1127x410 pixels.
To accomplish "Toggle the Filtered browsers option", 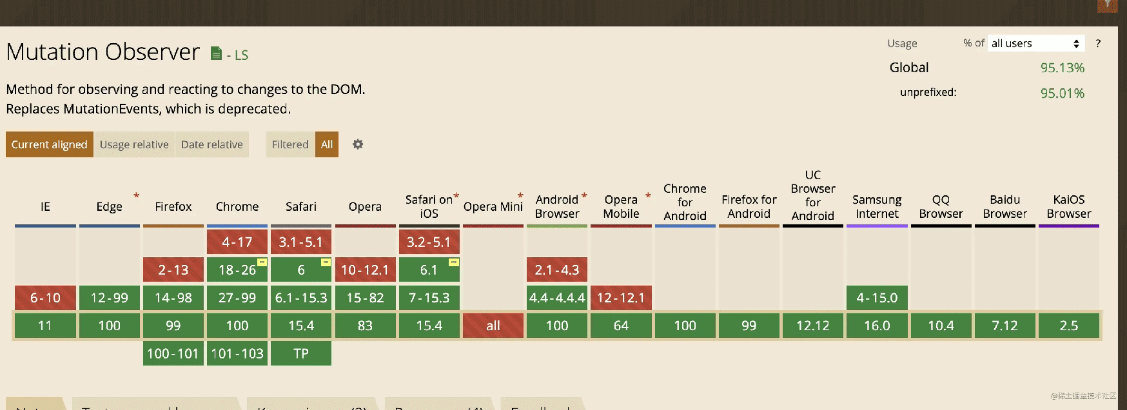I will (x=290, y=144).
